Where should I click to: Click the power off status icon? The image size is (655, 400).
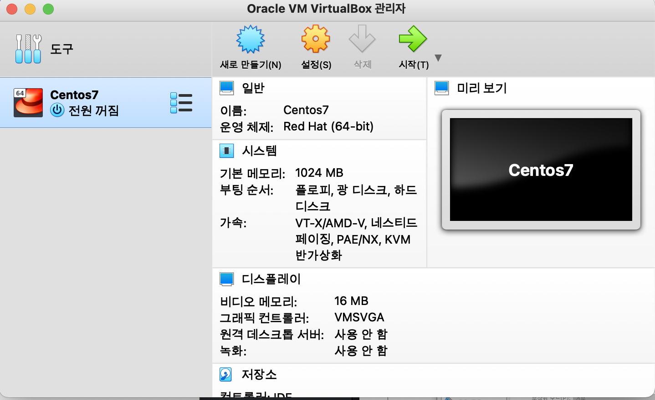point(57,110)
